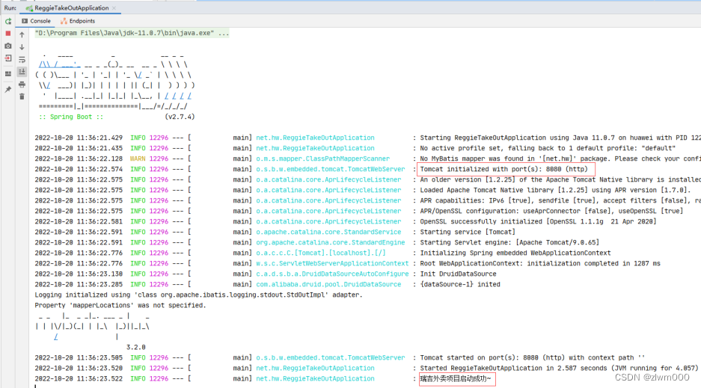Click 'Starting Servlet engine: [Apache Tomcat/9.0.65]' message

pyautogui.click(x=509, y=242)
